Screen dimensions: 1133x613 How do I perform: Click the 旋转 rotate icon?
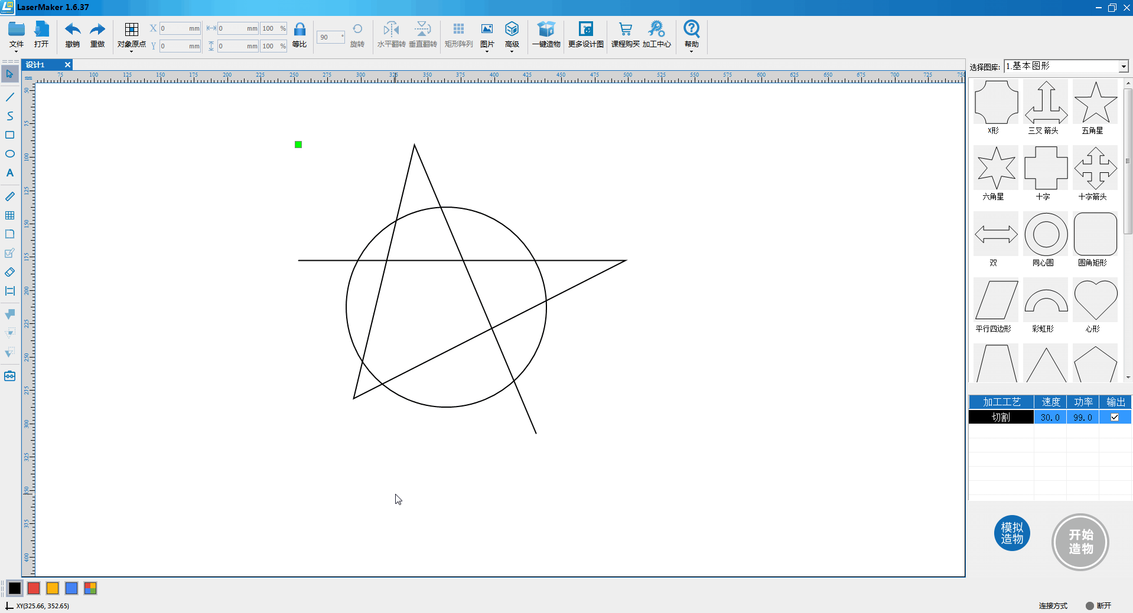357,29
